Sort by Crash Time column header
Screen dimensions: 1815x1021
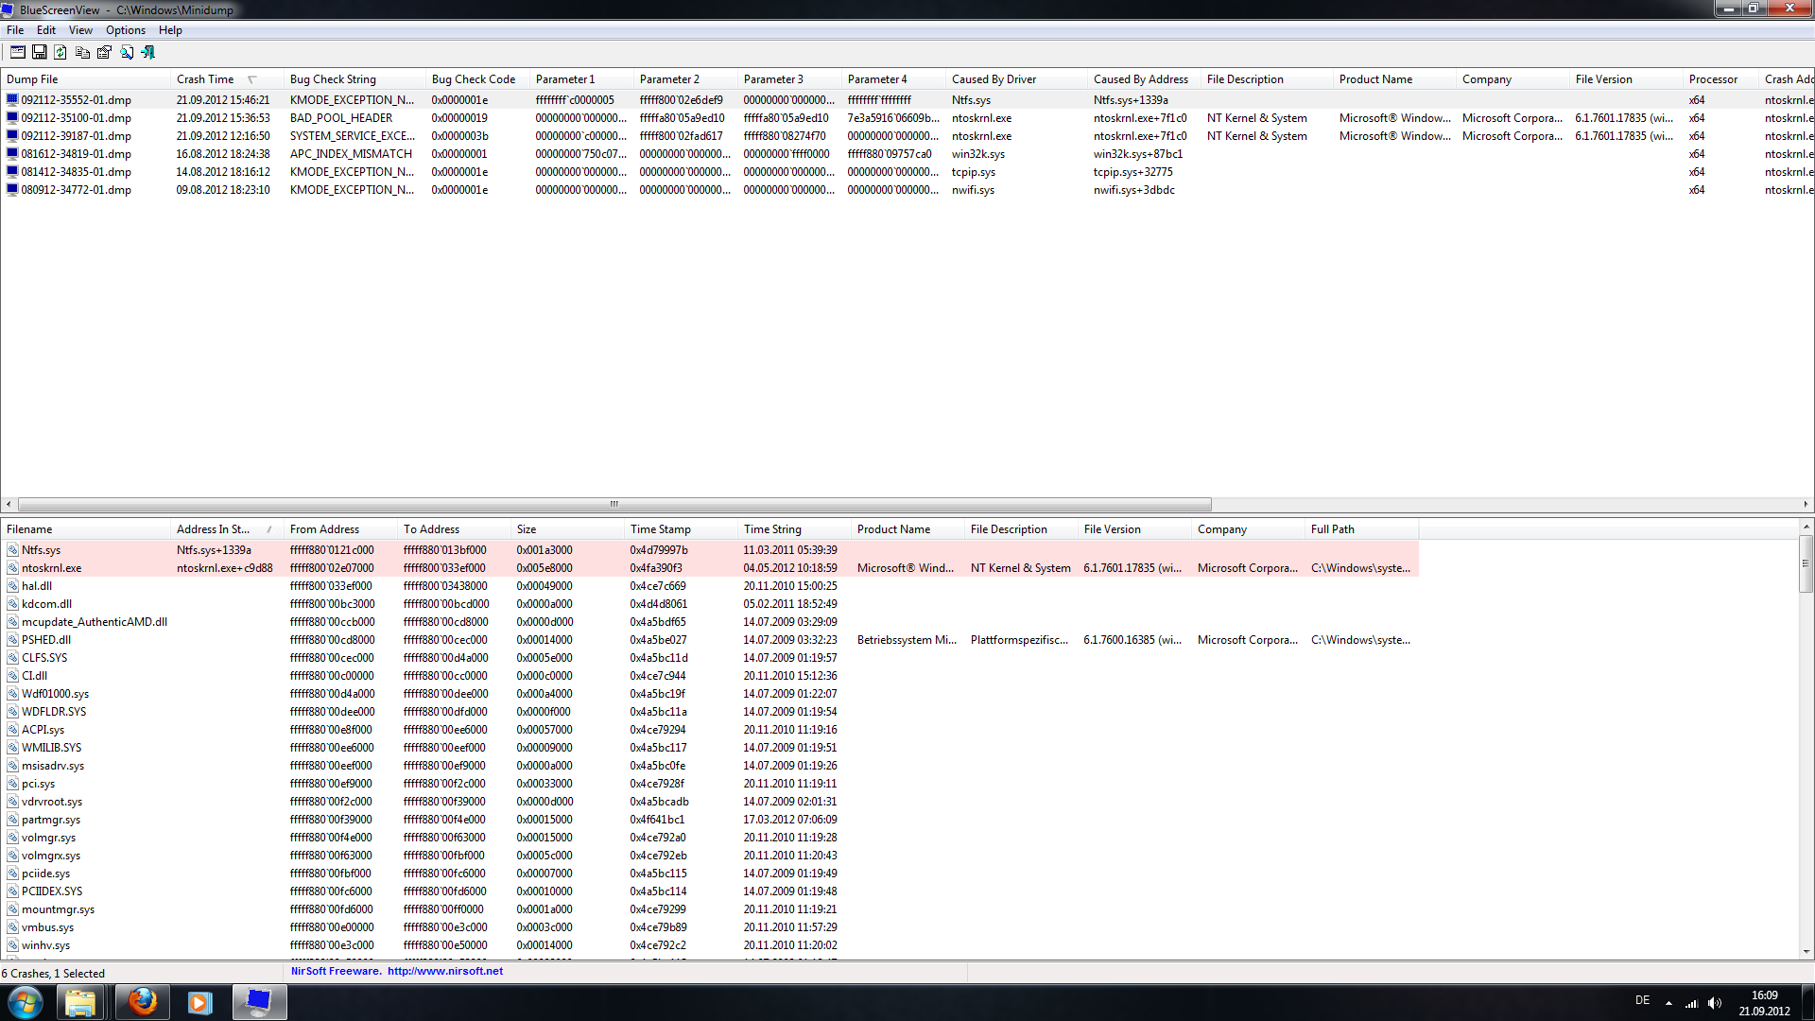point(205,79)
